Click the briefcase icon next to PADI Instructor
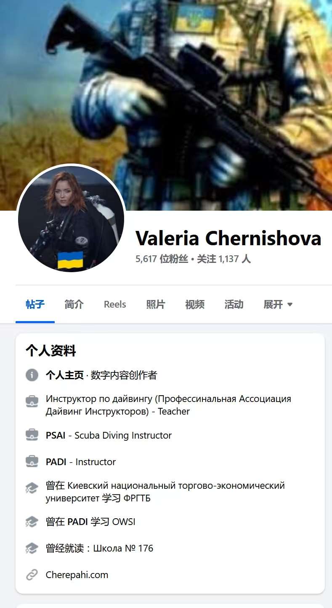The width and height of the screenshot is (332, 608). tap(32, 461)
